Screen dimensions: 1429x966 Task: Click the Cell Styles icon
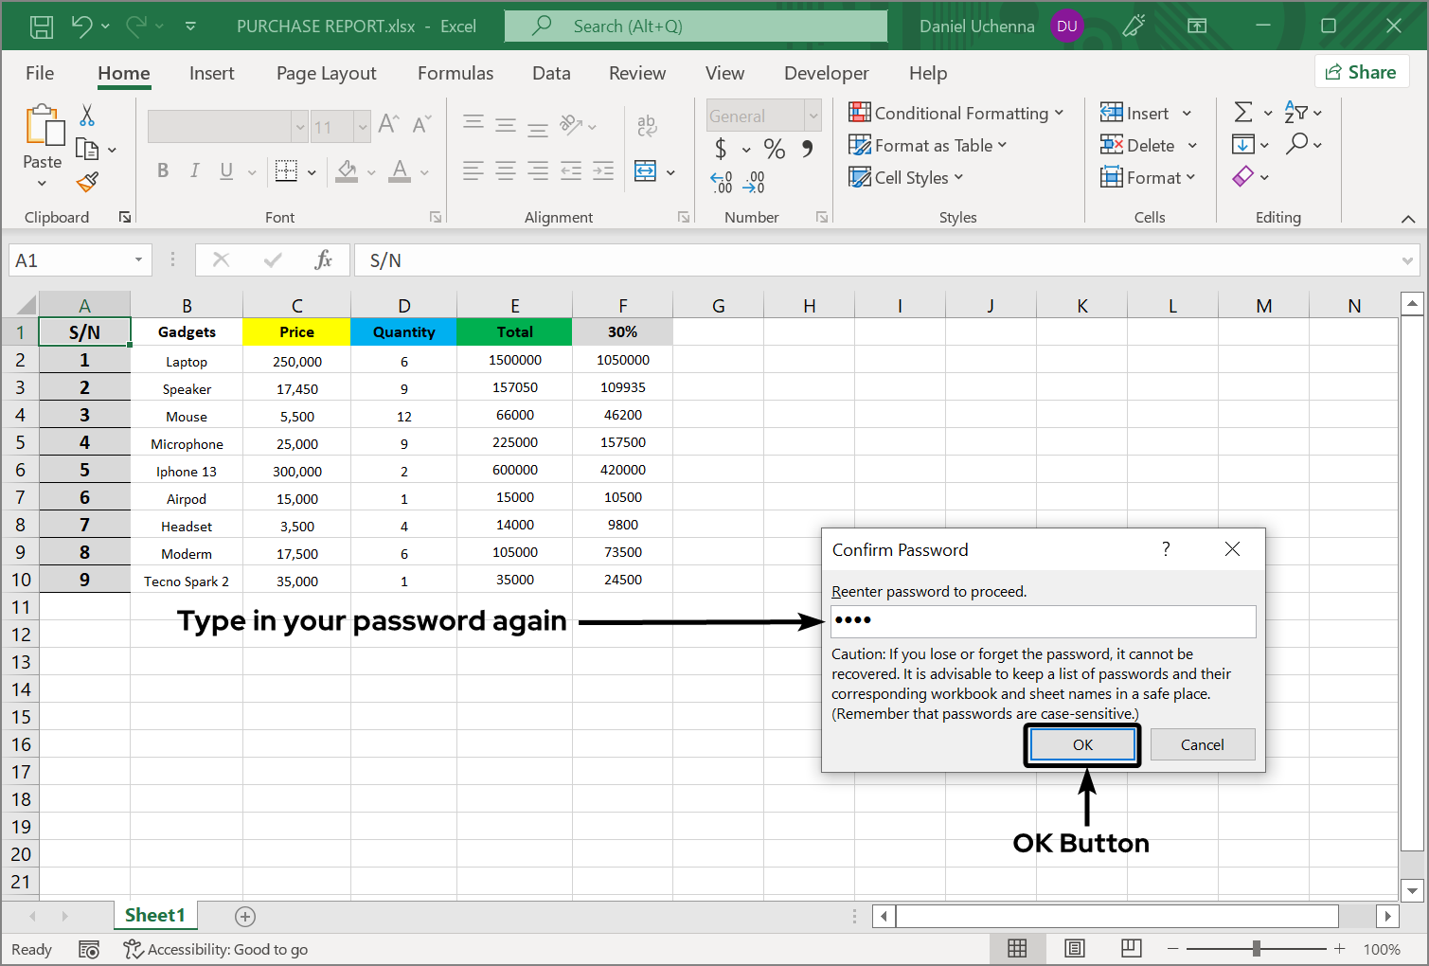[860, 177]
